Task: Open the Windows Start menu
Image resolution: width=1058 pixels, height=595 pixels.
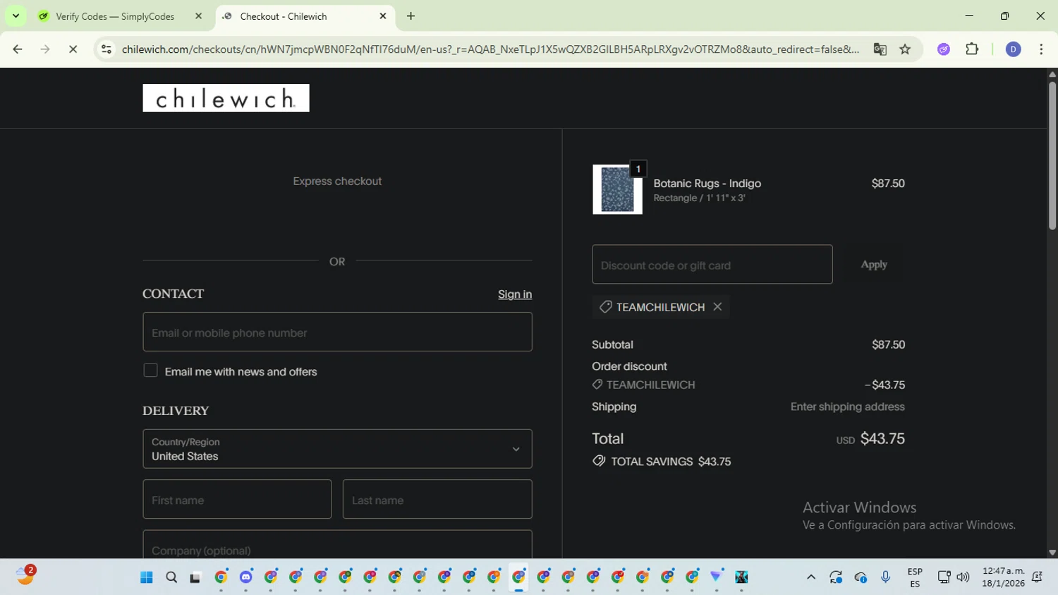Action: tap(147, 577)
